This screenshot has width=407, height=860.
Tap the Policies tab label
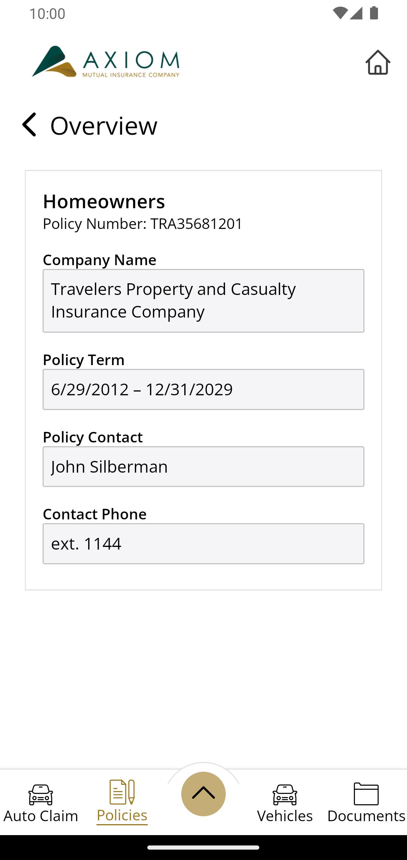pos(122,815)
